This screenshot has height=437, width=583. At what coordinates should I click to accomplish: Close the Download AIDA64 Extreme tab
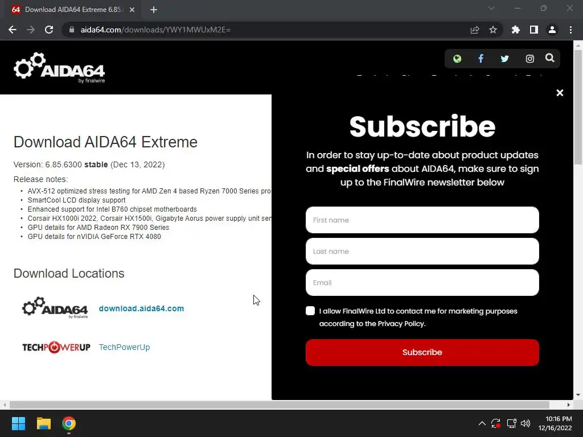tap(132, 10)
